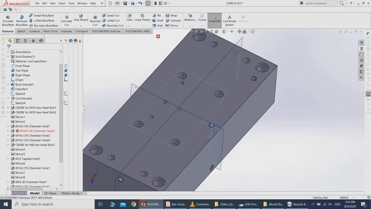Switch to the Sketch tab
Image resolution: width=371 pixels, height=209 pixels.
21,31
